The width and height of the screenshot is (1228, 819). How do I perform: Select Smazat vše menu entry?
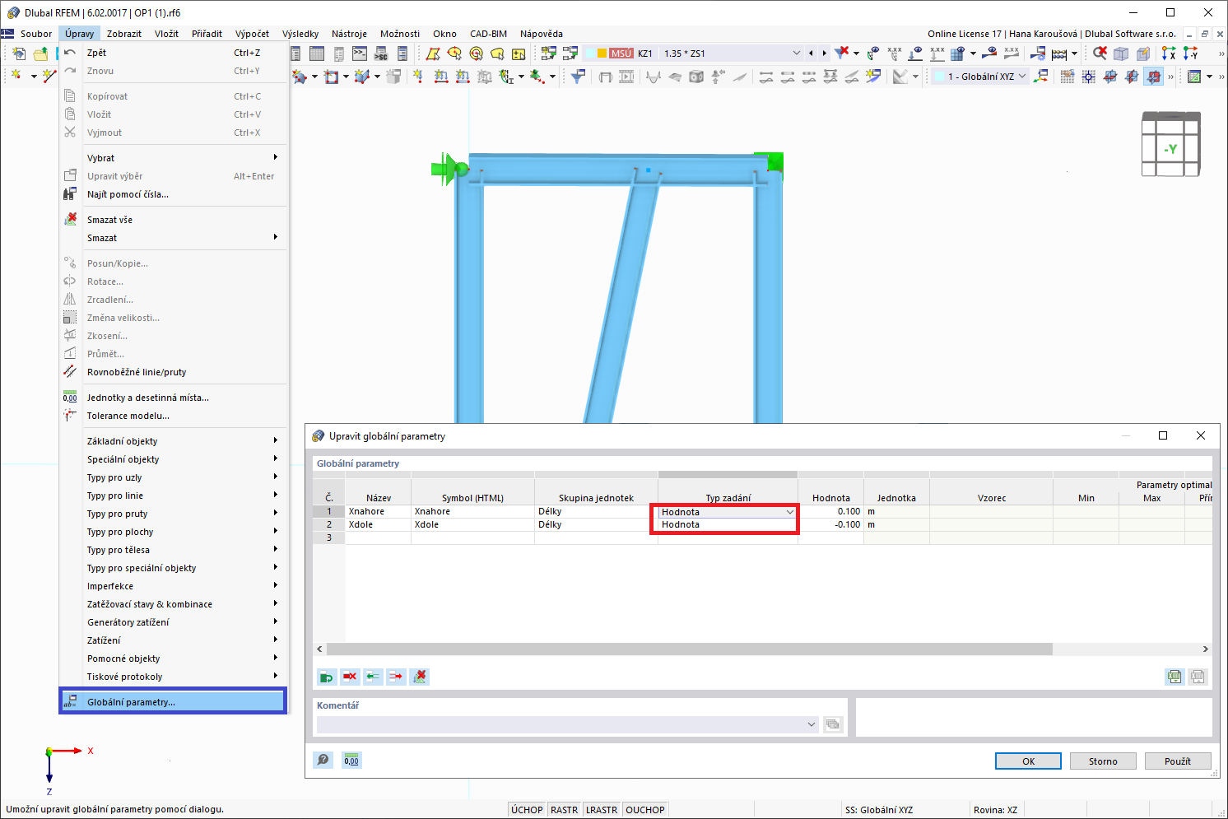tap(174, 220)
